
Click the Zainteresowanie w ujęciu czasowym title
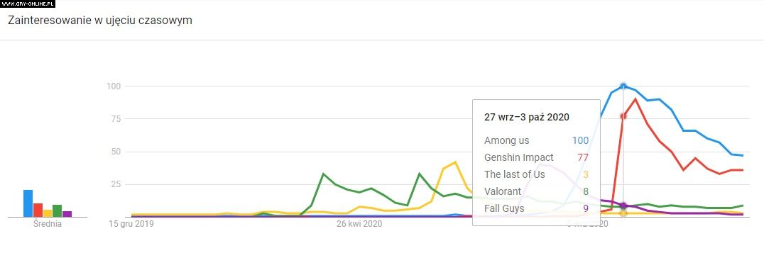pos(100,21)
